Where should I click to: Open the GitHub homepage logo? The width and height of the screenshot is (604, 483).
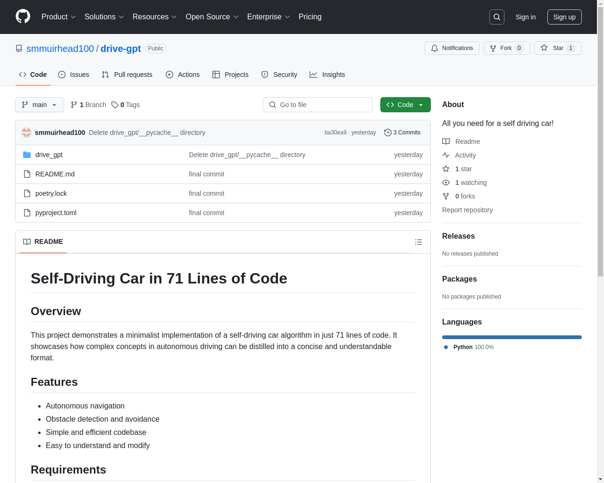[x=23, y=17]
